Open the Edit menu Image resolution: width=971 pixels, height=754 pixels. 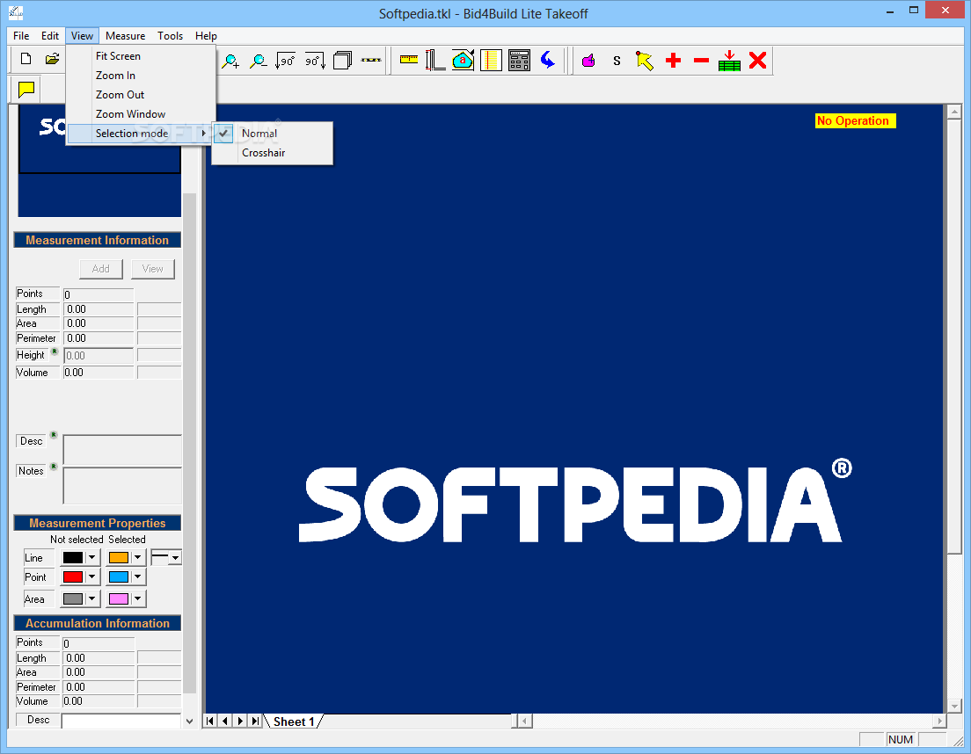pyautogui.click(x=50, y=36)
